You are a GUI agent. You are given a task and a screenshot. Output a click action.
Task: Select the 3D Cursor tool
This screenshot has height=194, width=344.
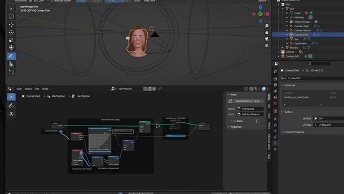[11, 16]
